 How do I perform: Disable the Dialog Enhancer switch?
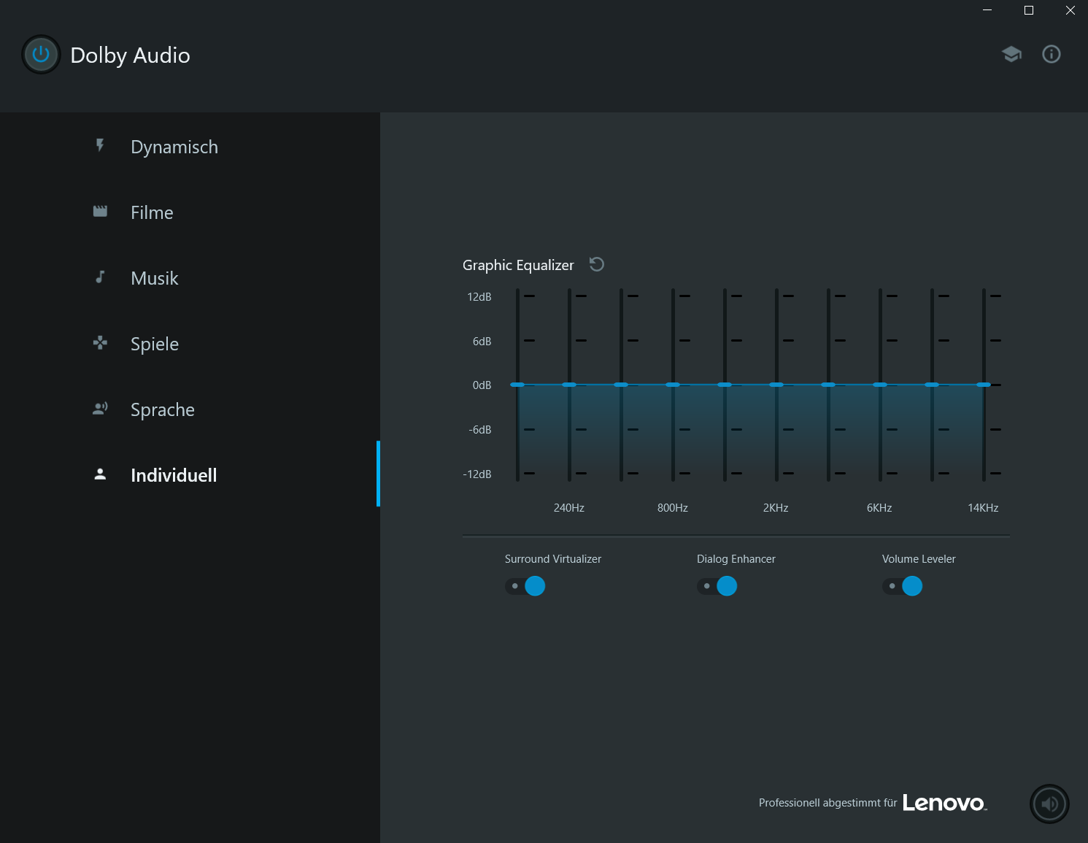click(717, 586)
